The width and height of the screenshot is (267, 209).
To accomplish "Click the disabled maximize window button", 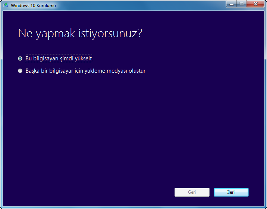I will (242, 4).
